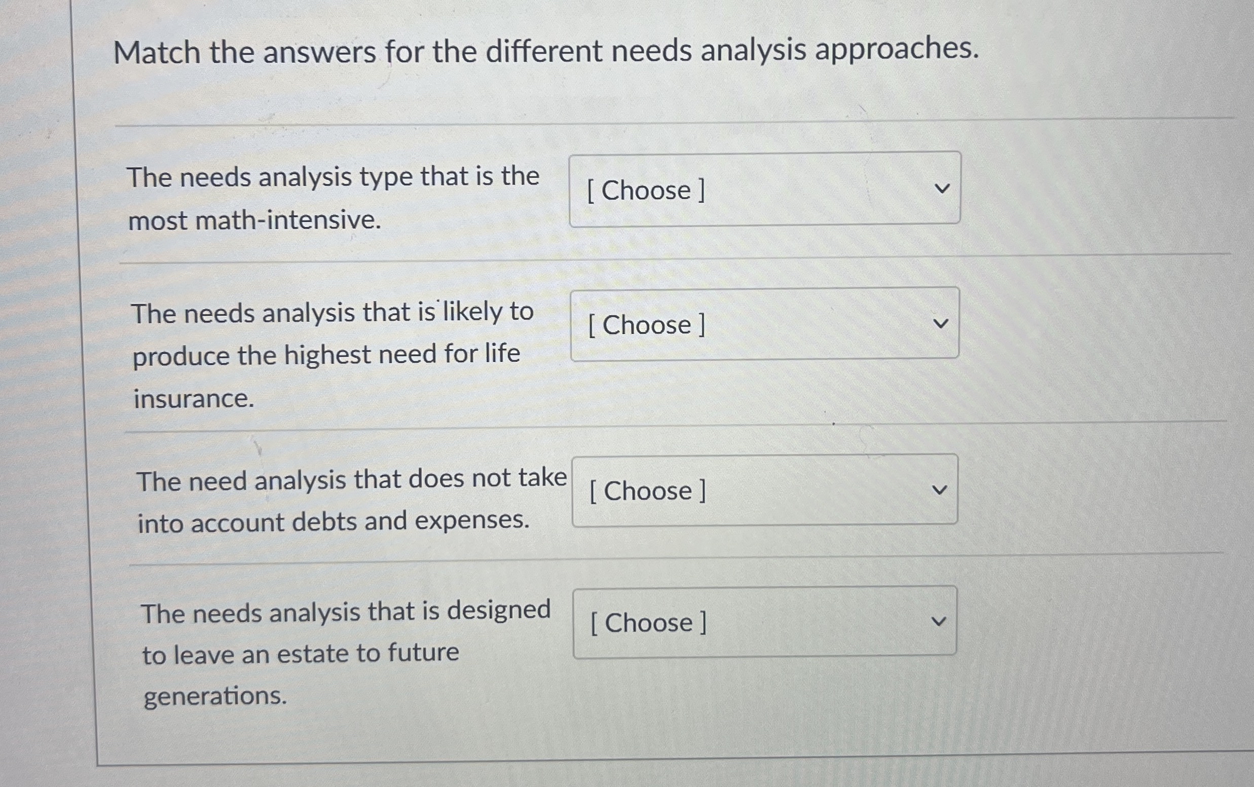Open the dropdown for the debts and expenses question
The image size is (1254, 787).
coord(763,491)
